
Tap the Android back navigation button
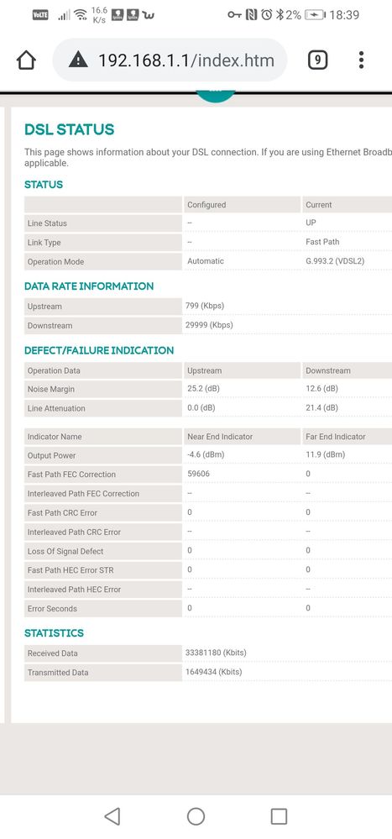[x=112, y=816]
